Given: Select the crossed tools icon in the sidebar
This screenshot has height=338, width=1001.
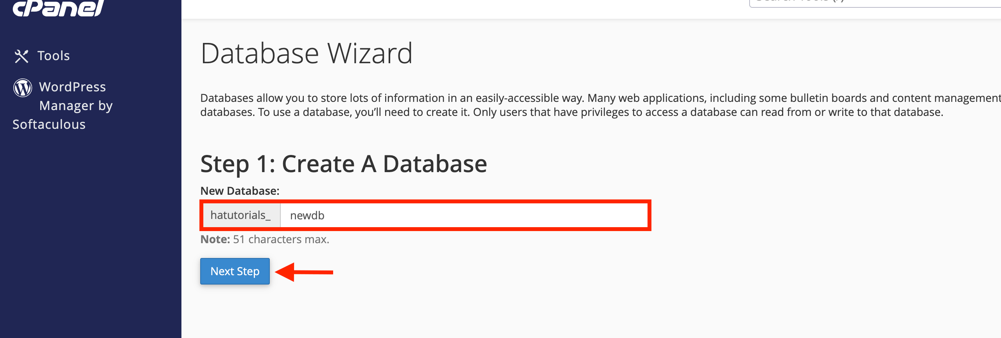Looking at the screenshot, I should [22, 55].
